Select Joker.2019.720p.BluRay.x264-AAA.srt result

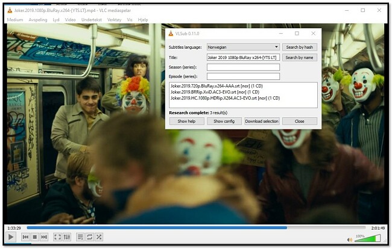(x=217, y=86)
